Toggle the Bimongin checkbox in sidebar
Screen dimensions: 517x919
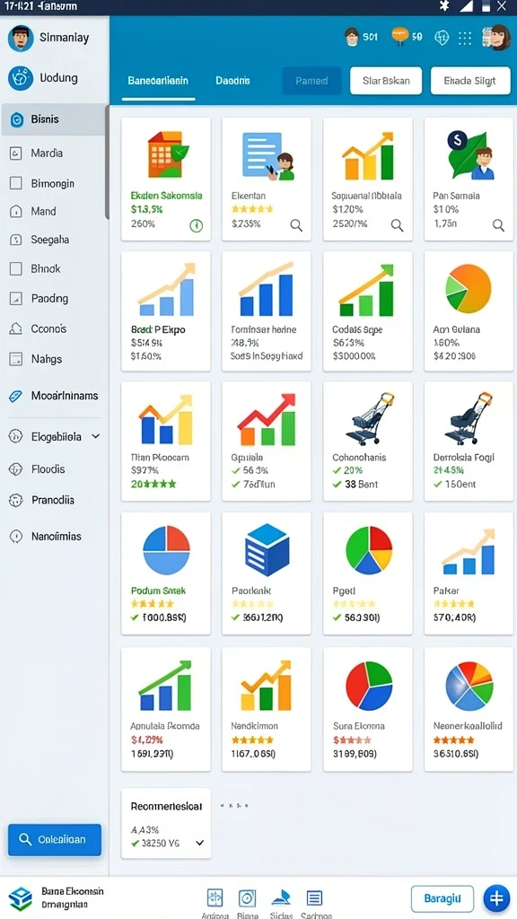16,183
